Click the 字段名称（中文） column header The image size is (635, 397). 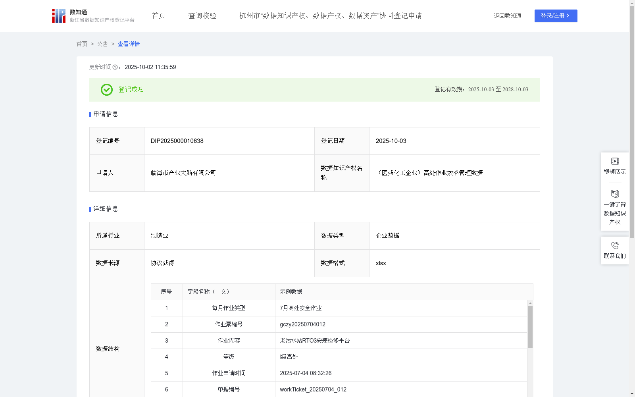pos(229,292)
